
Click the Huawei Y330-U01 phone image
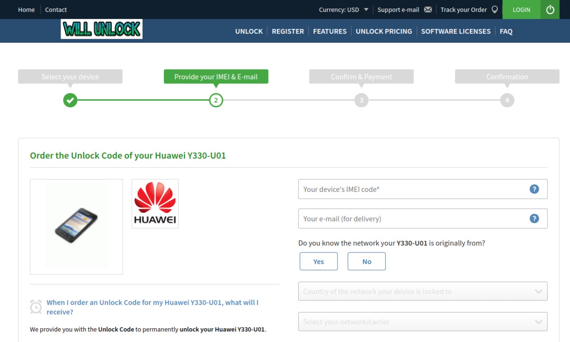76,226
